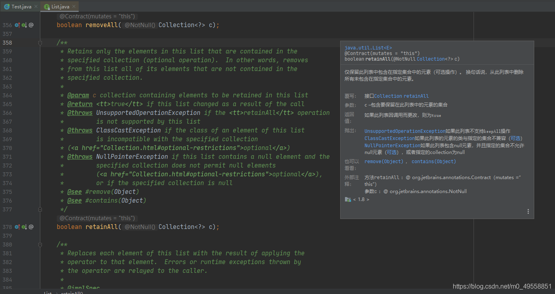Click the overrides gutter icon on line 356
This screenshot has height=294, width=555.
coord(17,25)
